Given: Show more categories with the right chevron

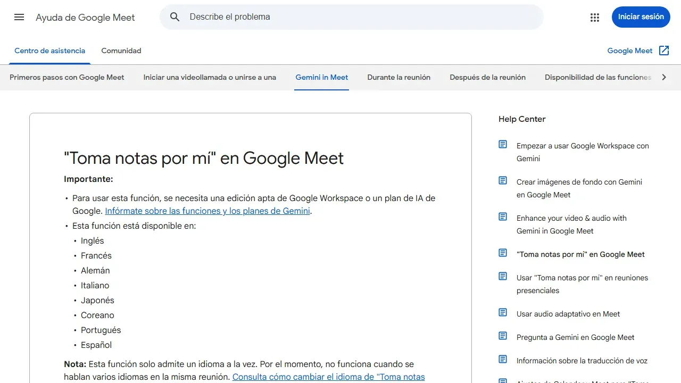Looking at the screenshot, I should click(663, 77).
